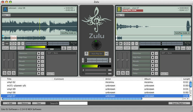Viewport: 193px width, 112px height.
Task: Click the microphone icon in the center panel
Action: coord(86,54)
